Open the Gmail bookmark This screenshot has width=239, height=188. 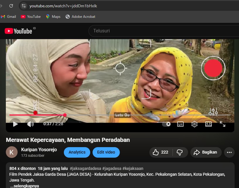8,17
